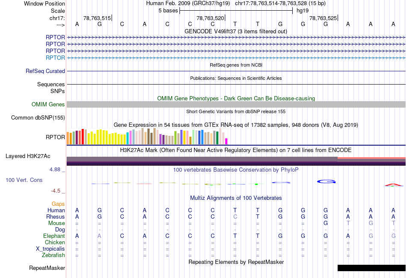The width and height of the screenshot is (406, 278).
Task: Click the OMIM Gene Phenotypes track title
Action: coord(236,98)
